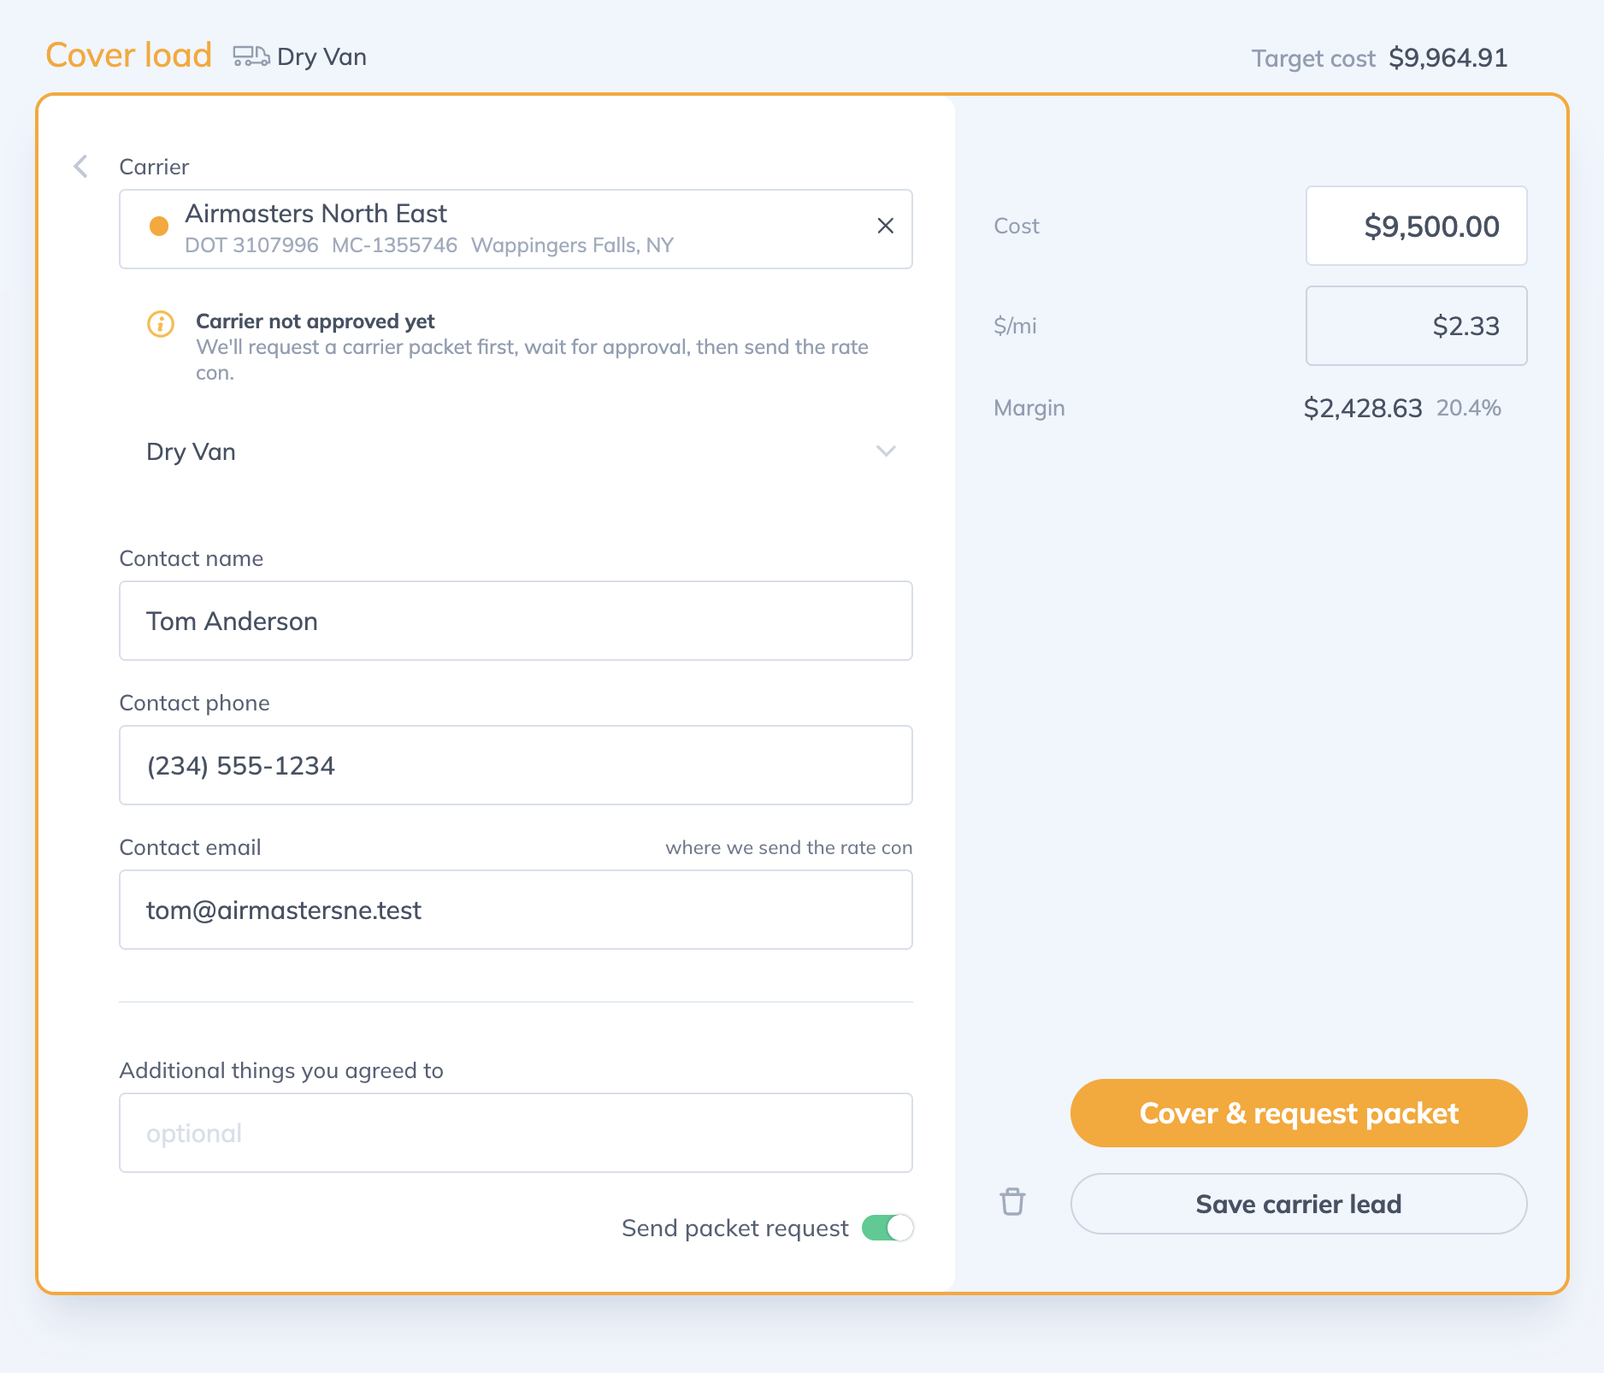This screenshot has width=1604, height=1373.
Task: Edit the $/mi field showing $2.33
Action: pos(1417,326)
